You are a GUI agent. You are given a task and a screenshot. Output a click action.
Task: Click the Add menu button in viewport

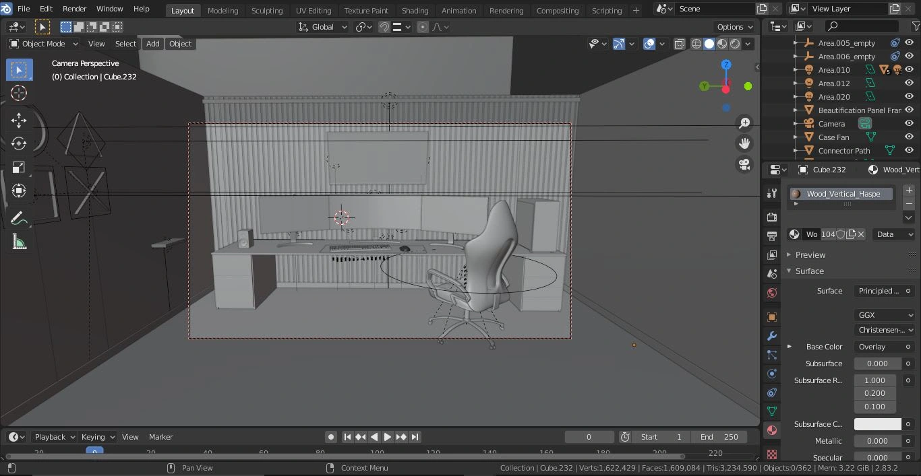pyautogui.click(x=153, y=44)
